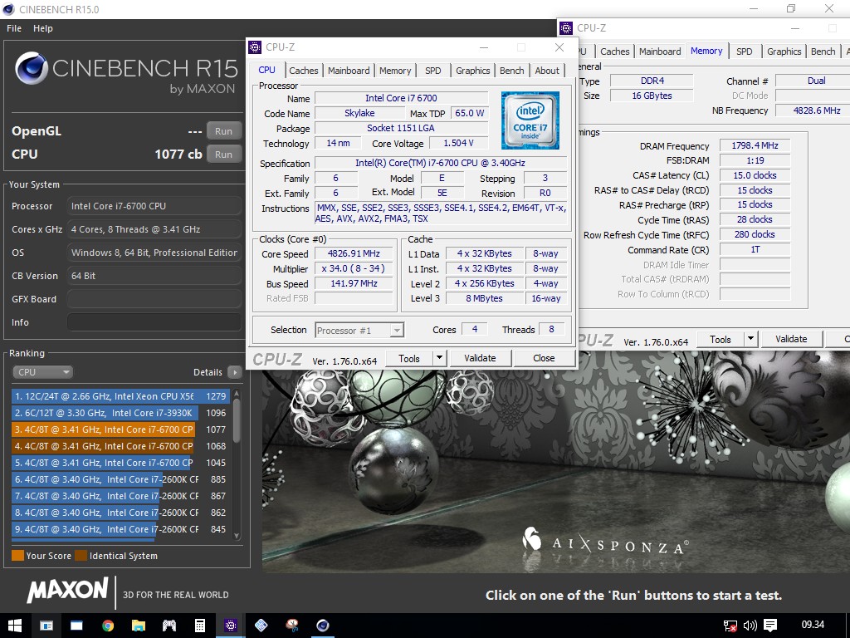Run the OpenGL benchmark
Viewport: 850px width, 638px height.
pos(223,131)
